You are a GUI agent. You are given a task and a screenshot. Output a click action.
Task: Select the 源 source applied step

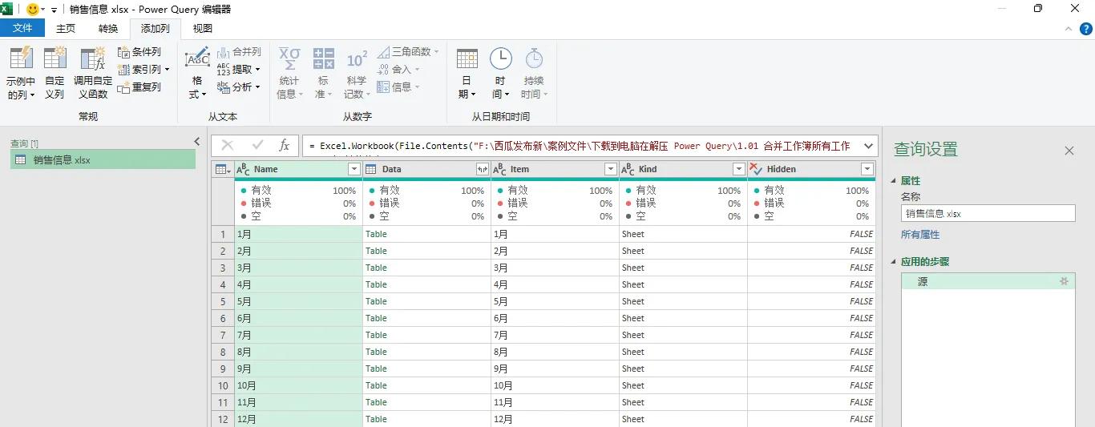click(x=988, y=282)
